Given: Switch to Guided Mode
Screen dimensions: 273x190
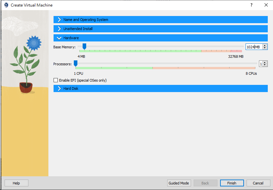Looking at the screenshot, I should coord(179,183).
